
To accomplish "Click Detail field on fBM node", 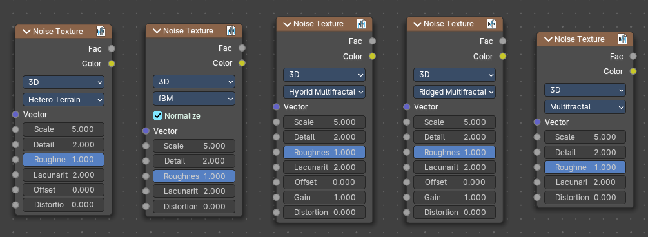I will 194,161.
